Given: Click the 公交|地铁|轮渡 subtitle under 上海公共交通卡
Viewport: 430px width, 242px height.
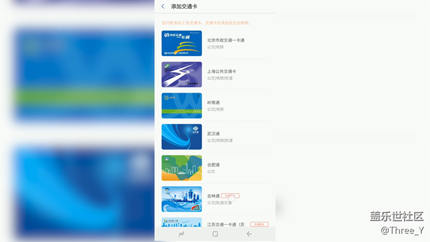Looking at the screenshot, I should [x=220, y=78].
